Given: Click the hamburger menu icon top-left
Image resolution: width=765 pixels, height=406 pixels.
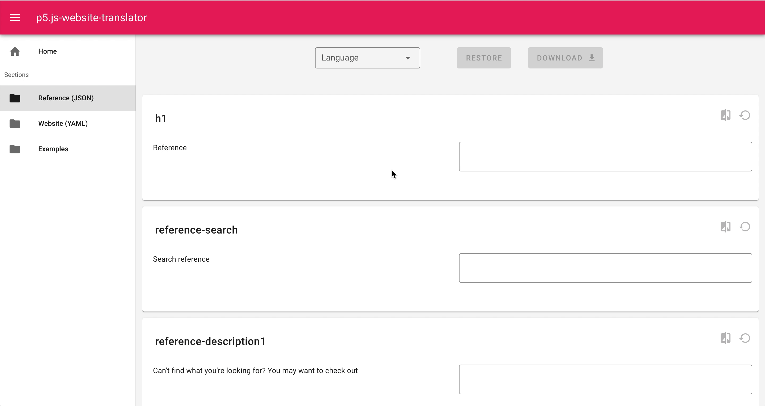Looking at the screenshot, I should [15, 18].
